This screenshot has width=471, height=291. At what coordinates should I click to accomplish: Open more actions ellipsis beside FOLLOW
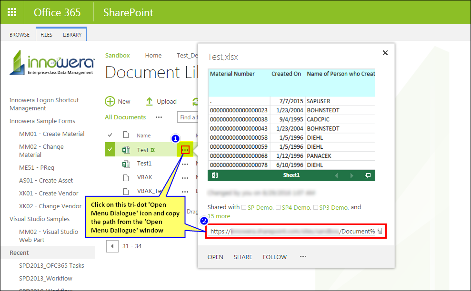(303, 257)
